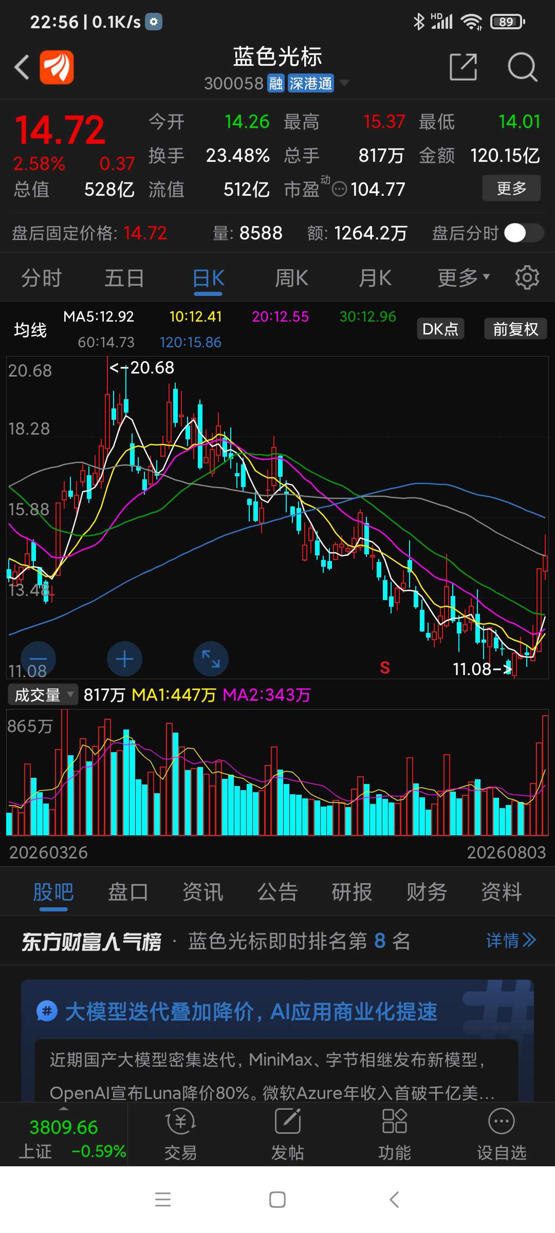The width and height of the screenshot is (555, 1233).
Task: Toggle the DK点 indicator button
Action: 440,329
